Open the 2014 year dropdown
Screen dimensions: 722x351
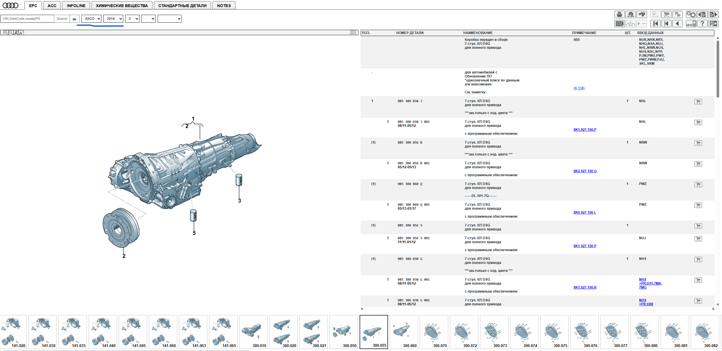point(113,19)
